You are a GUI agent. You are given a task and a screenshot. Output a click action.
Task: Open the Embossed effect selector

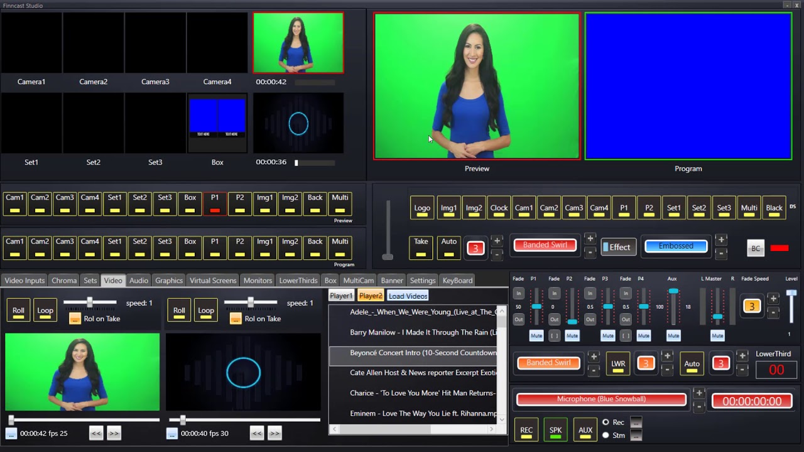pyautogui.click(x=676, y=246)
